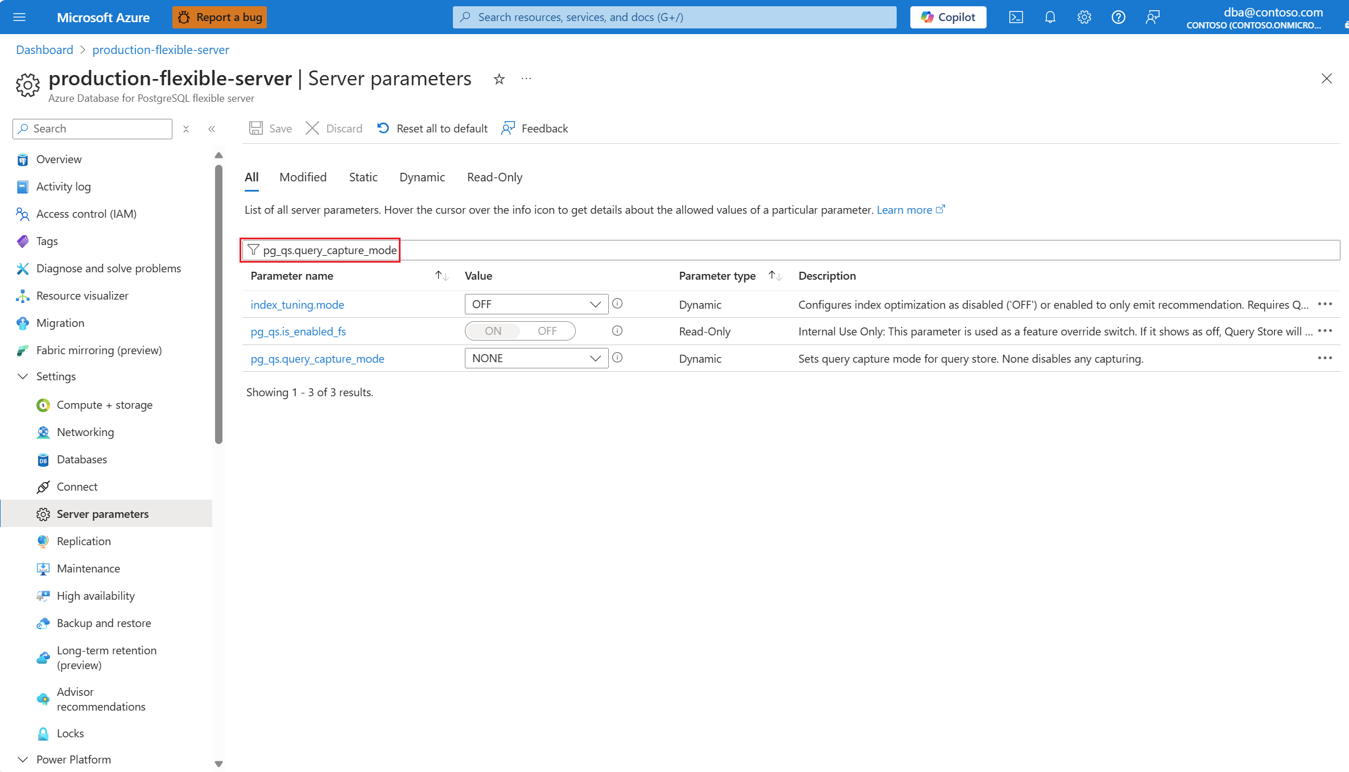
Task: Sort by Parameter type column arrows
Action: coord(774,276)
